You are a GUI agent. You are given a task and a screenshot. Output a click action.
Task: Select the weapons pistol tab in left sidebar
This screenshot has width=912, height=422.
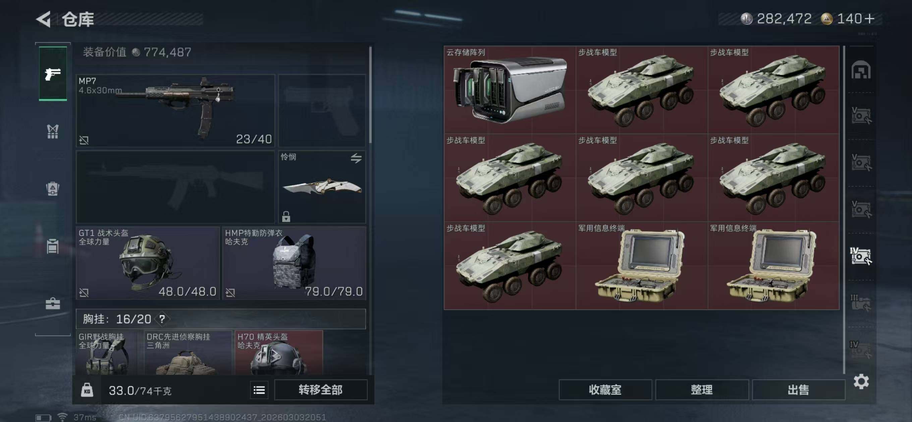[x=53, y=74]
